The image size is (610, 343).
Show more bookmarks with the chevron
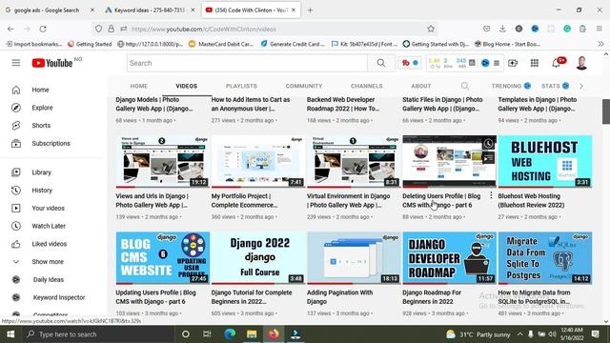point(600,44)
